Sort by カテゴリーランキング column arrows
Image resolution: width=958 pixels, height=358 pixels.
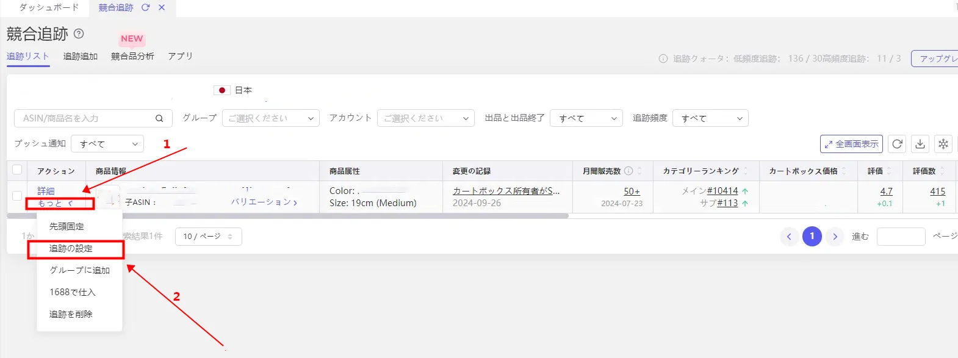(x=746, y=171)
